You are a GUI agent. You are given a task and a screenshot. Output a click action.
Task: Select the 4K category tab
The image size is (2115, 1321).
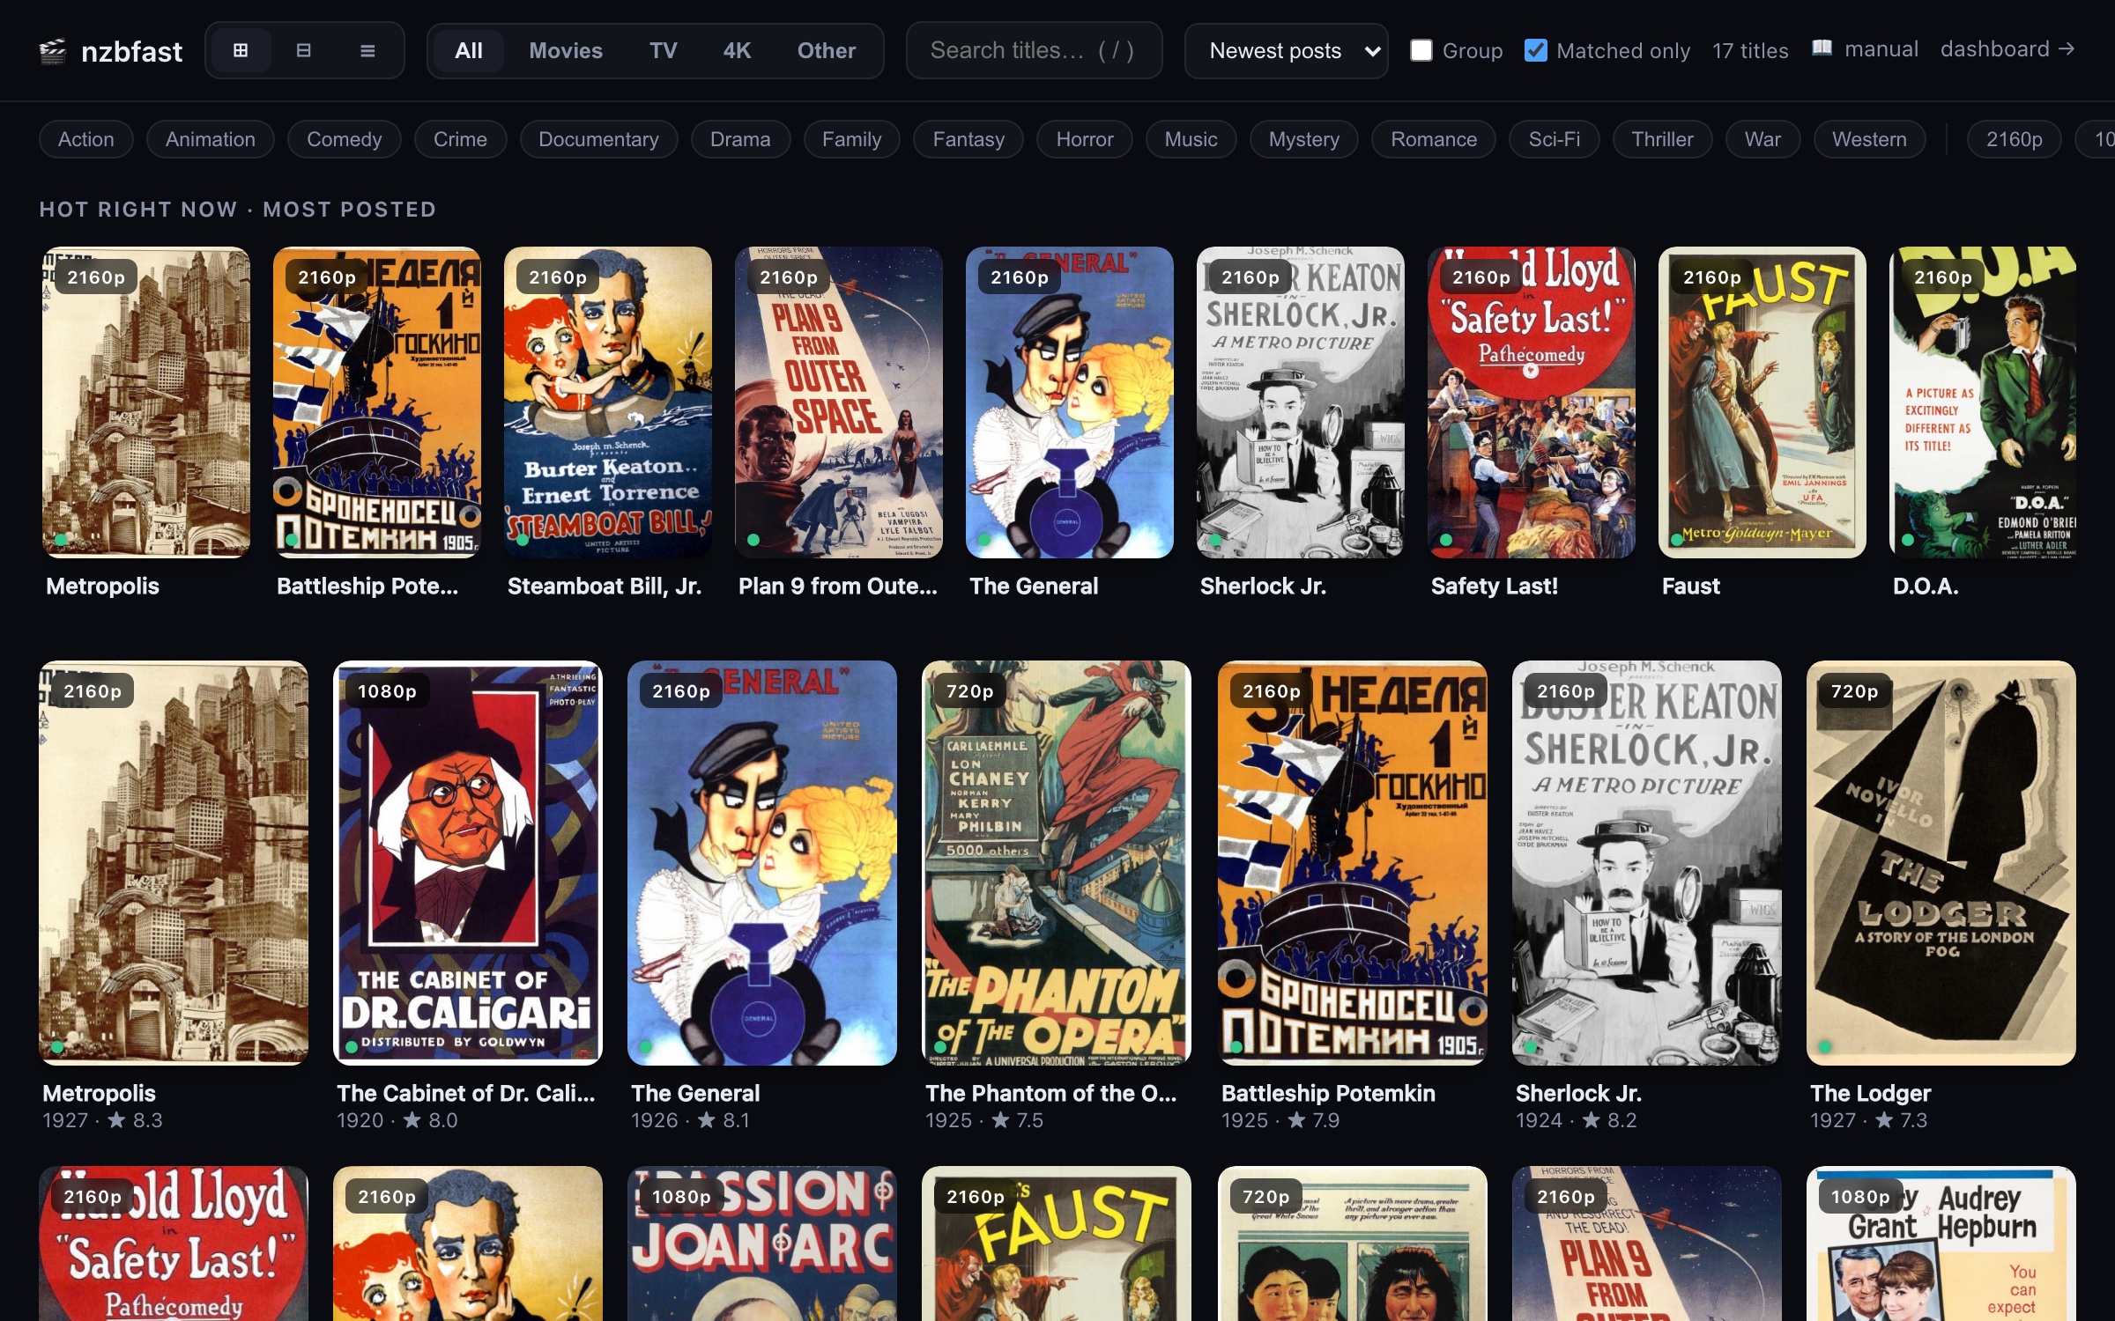point(737,50)
